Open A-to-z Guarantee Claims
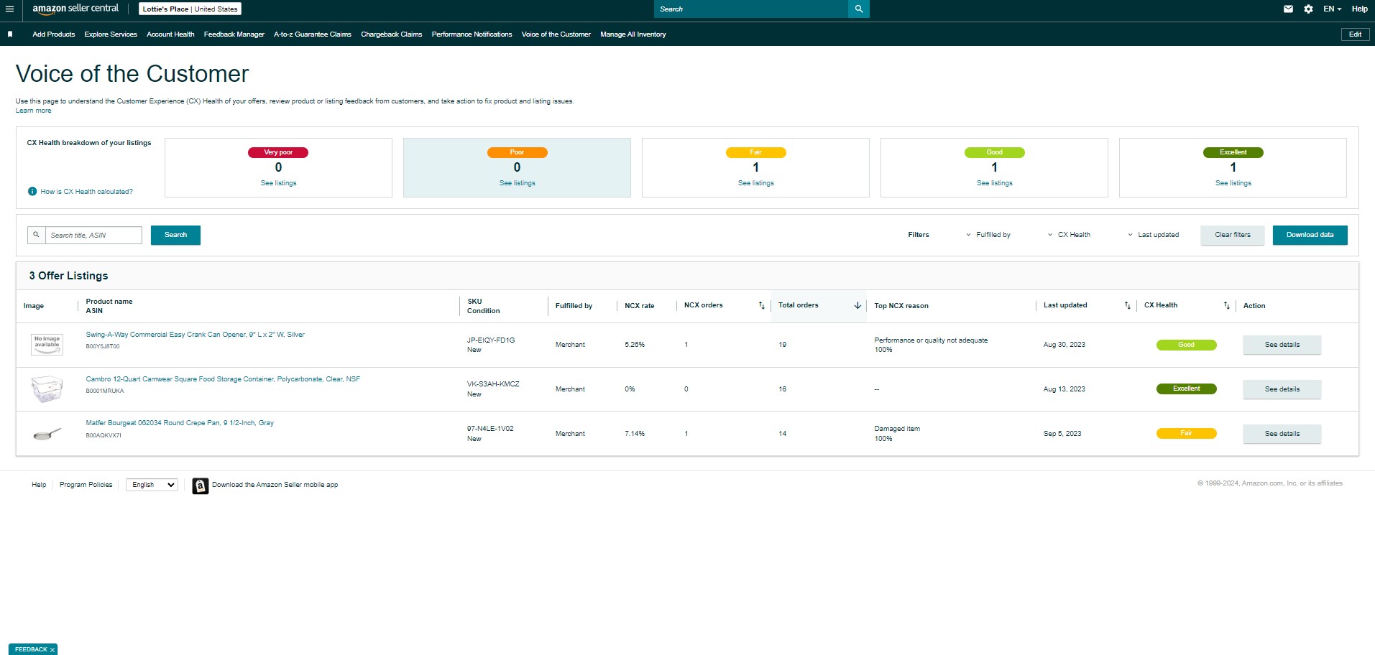This screenshot has height=655, width=1375. [313, 34]
